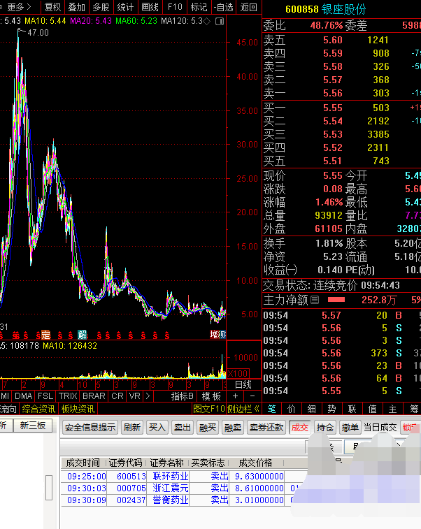Click the 定 marker on chart timeline
Screen dimensions: 421x529
click(x=45, y=335)
